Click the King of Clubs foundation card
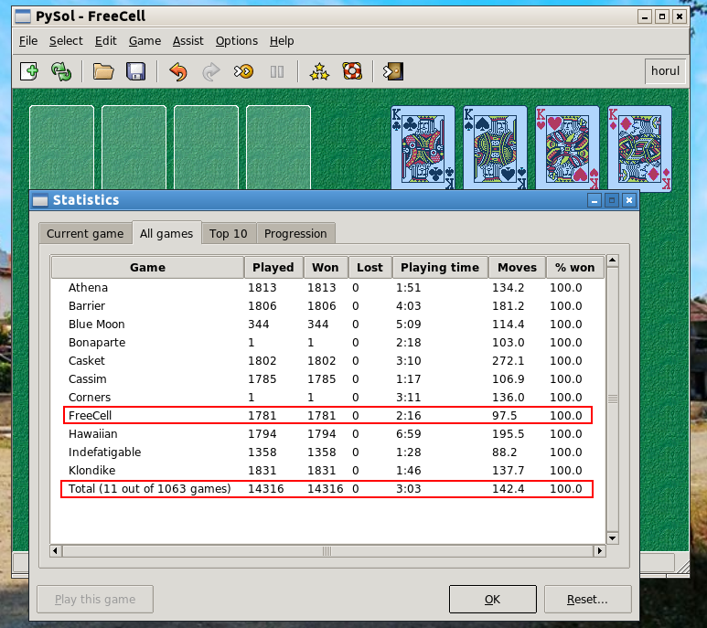Image resolution: width=707 pixels, height=628 pixels. (423, 147)
